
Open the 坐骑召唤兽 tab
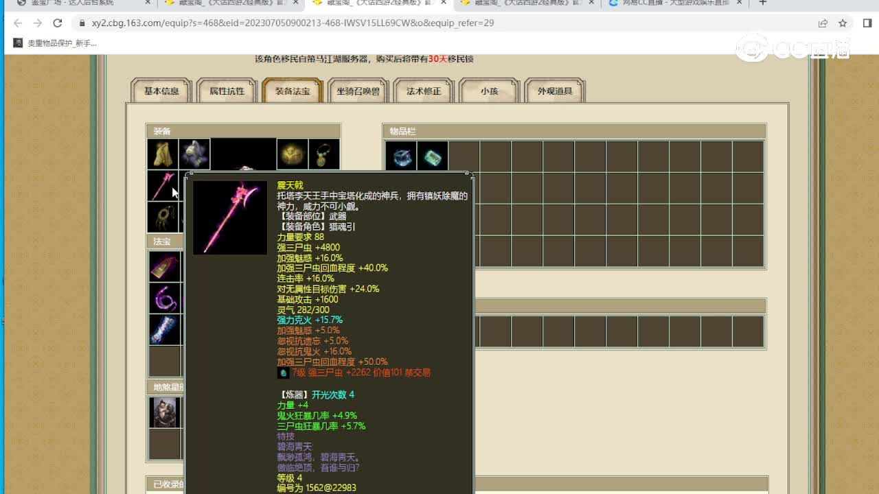tap(358, 91)
